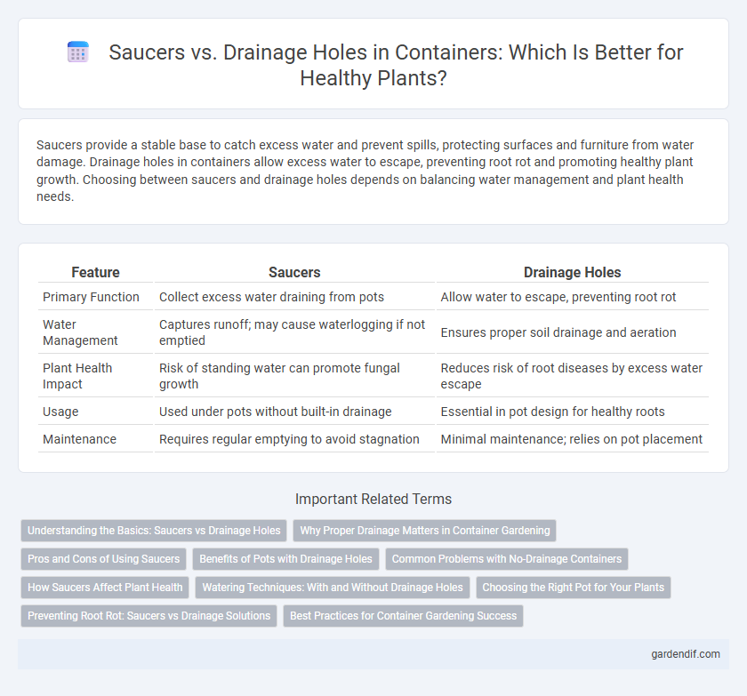Select Pros and Cons of Using Saucers tag
This screenshot has width=747, height=696.
[103, 559]
